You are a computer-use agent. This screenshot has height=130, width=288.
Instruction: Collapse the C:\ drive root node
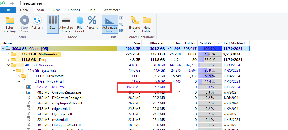(x=3, y=49)
